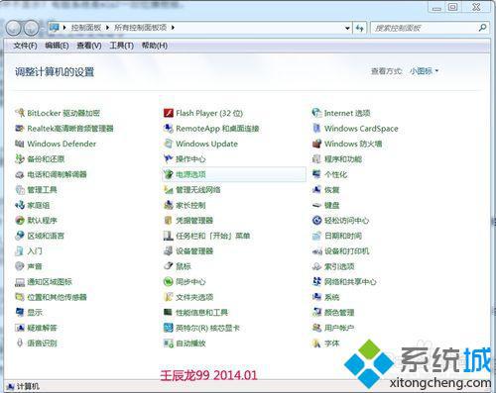This screenshot has height=393, width=496.
Task: Open Windows Update icon
Action: coord(169,144)
